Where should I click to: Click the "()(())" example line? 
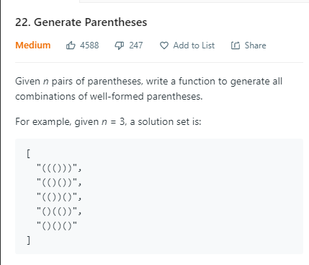59,212
